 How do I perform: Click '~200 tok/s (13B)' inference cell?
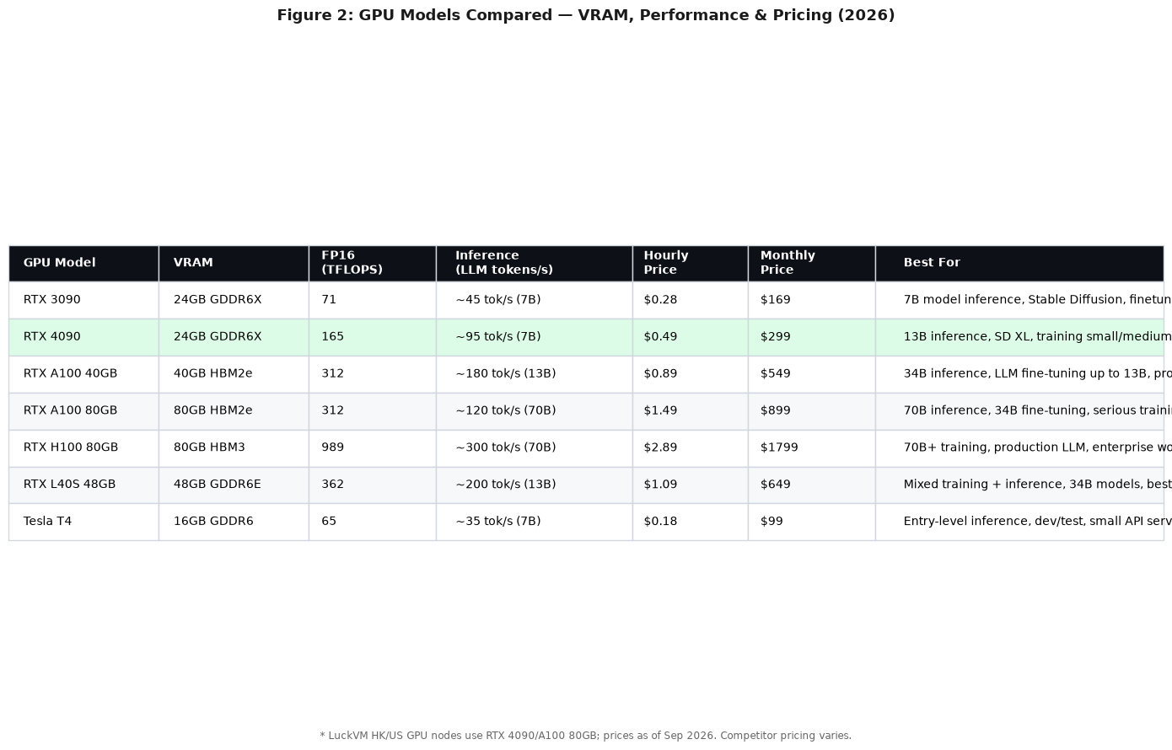tap(534, 485)
